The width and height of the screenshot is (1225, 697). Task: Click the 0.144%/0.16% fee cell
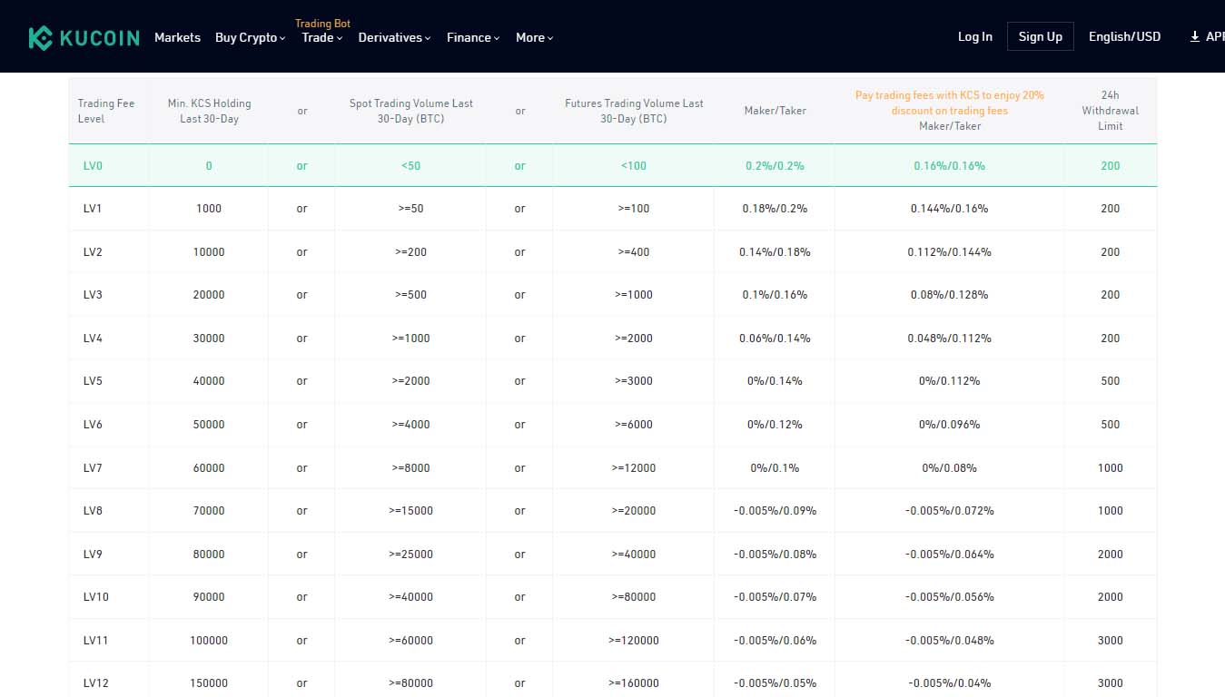[949, 209]
